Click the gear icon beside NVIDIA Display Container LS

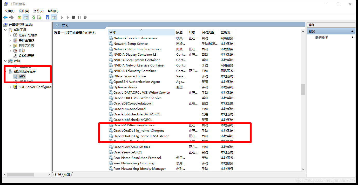[111, 54]
